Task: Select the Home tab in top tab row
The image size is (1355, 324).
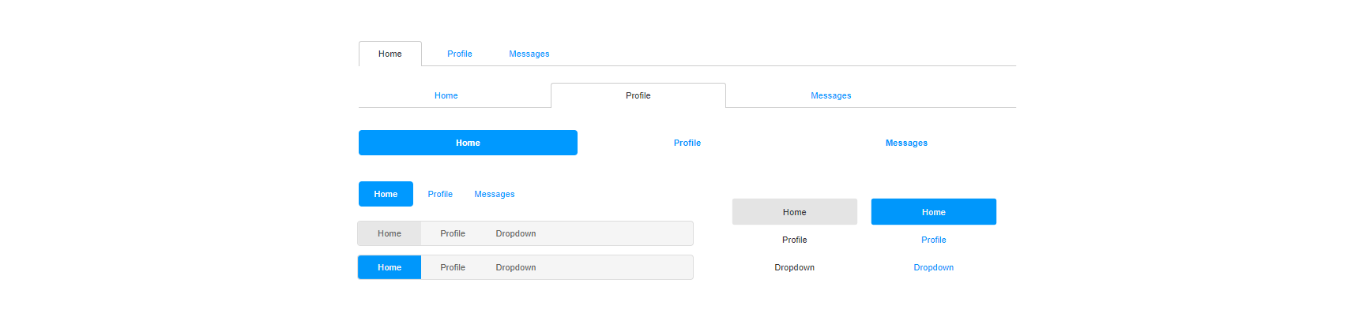Action: [x=390, y=54]
